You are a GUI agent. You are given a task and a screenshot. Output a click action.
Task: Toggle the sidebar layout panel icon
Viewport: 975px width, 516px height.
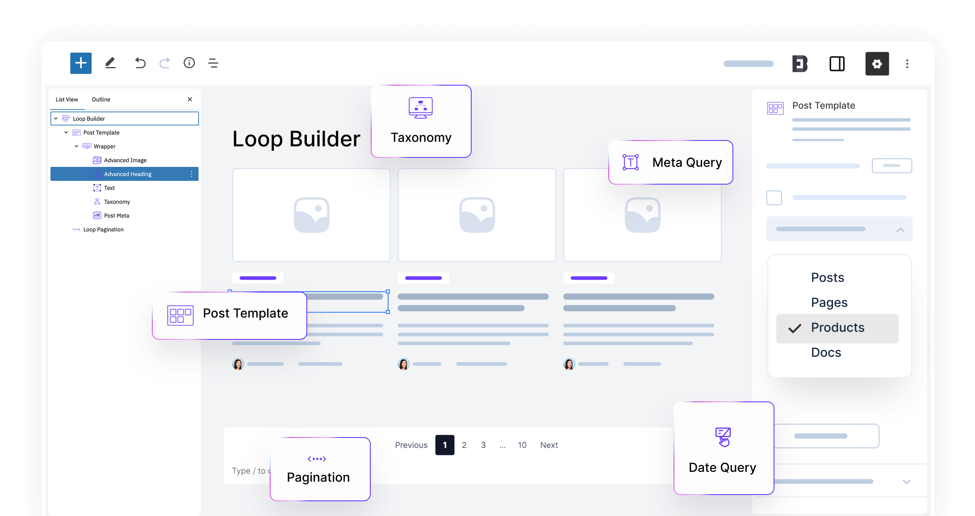click(837, 64)
